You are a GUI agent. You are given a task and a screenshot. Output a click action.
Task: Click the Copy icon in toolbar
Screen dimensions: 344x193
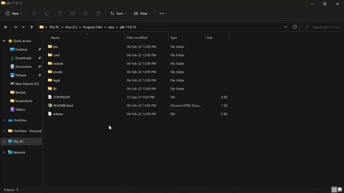pos(47,13)
